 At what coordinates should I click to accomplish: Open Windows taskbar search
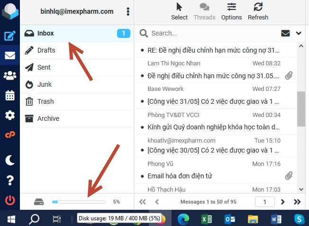point(34,219)
